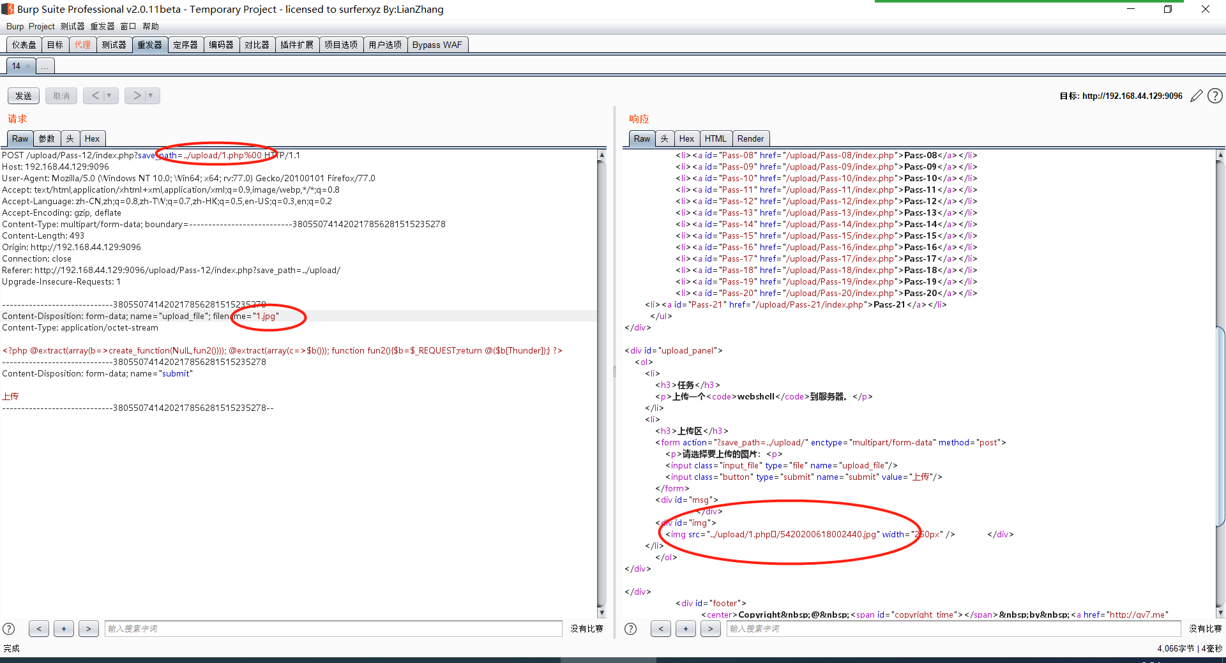
Task: Select the response Hex tab
Action: [x=686, y=138]
